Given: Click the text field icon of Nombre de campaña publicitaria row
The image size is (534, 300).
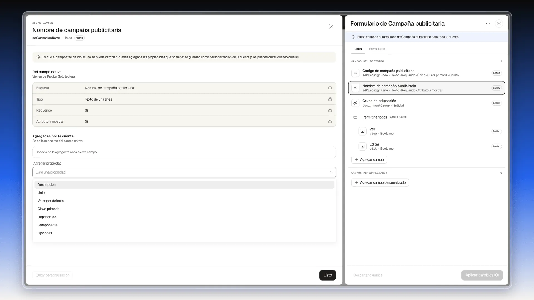Looking at the screenshot, I should click(x=355, y=88).
